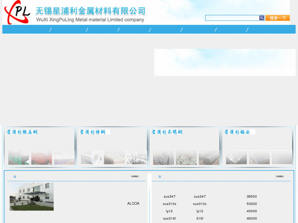Open the white steel coil thumbnail under 星浦利特钢
Screen dimensions: 298x223
(x=91, y=158)
